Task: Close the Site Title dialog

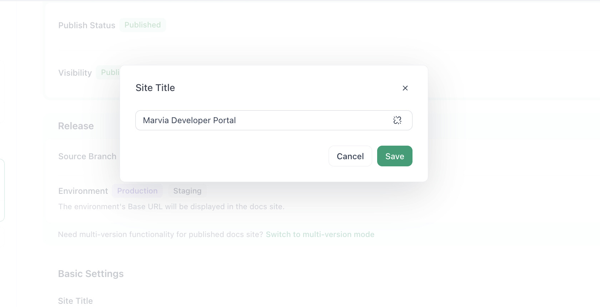Action: (x=405, y=88)
